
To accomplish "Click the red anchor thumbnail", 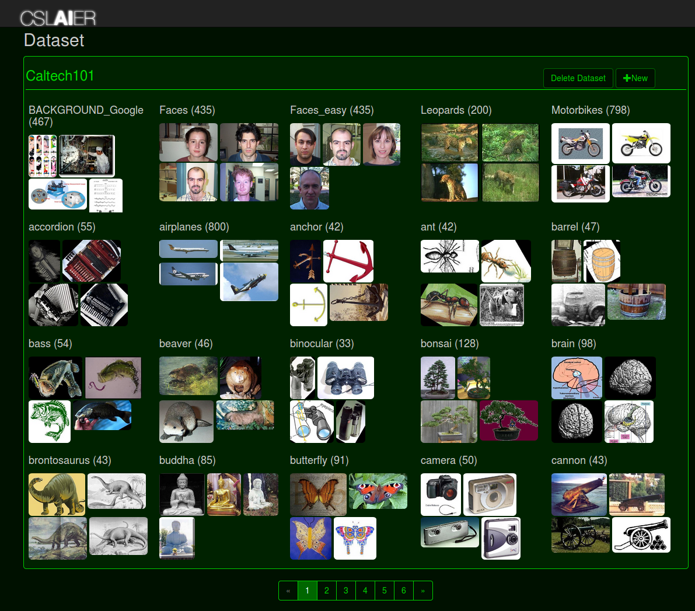I will [x=348, y=261].
